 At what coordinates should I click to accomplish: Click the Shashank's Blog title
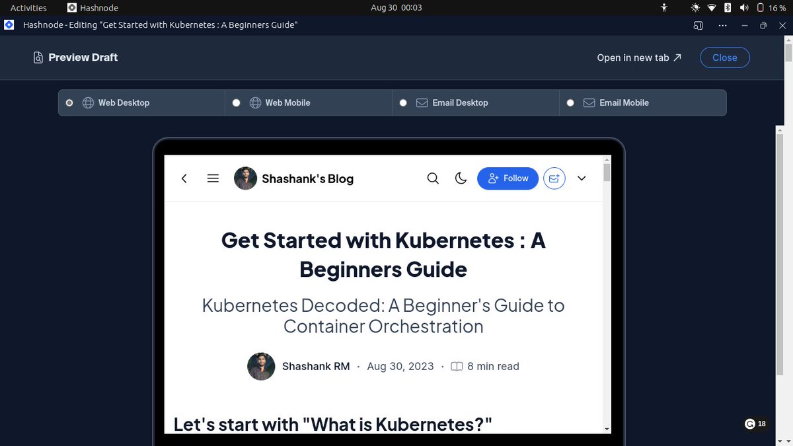[307, 178]
